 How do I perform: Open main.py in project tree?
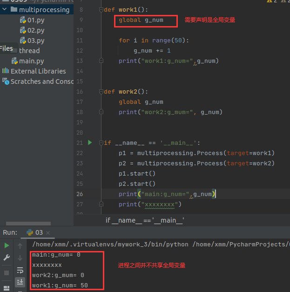[32, 61]
